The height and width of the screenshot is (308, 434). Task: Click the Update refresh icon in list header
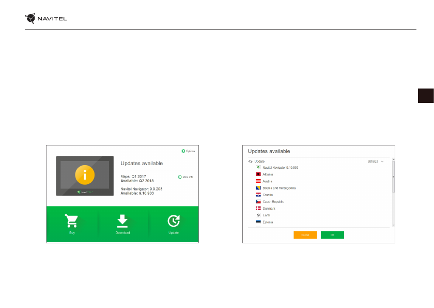[251, 162]
